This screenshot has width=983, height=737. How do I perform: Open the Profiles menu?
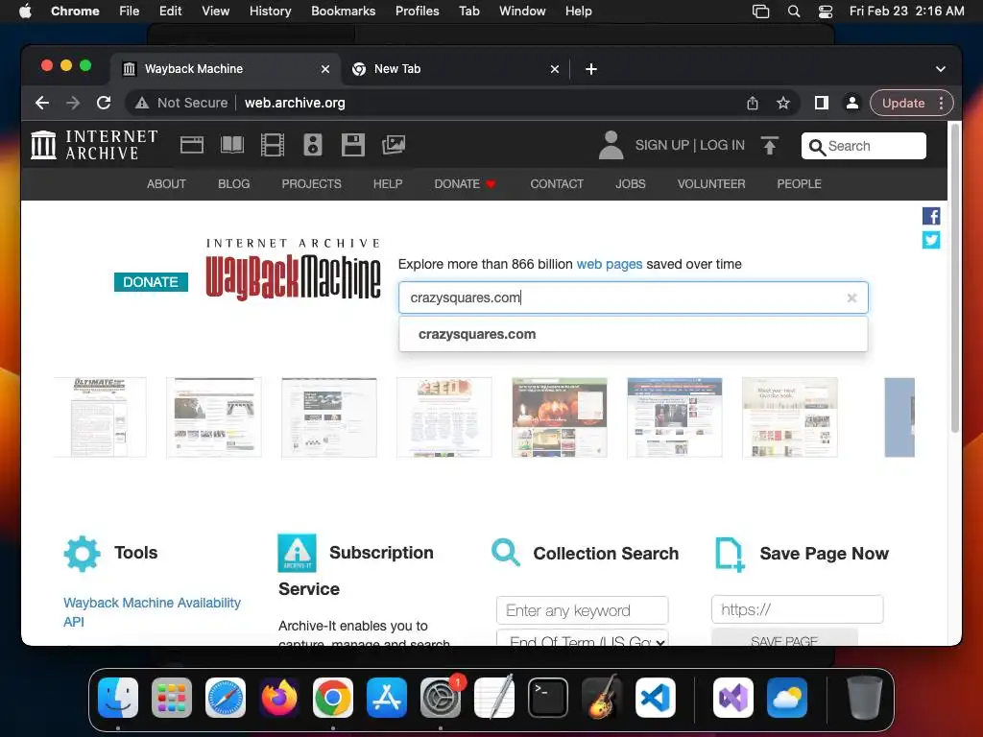417,12
